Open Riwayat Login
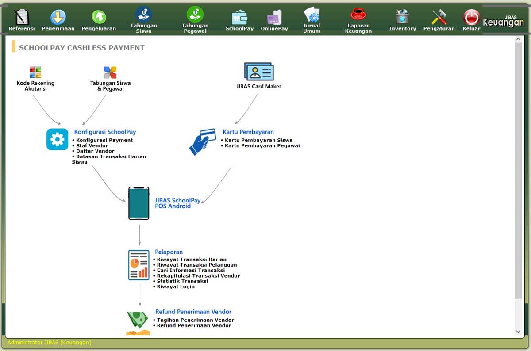Image resolution: width=531 pixels, height=351 pixels. click(176, 286)
